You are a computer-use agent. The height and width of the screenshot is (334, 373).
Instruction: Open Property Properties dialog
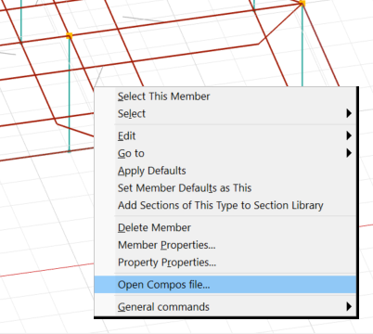click(225, 263)
